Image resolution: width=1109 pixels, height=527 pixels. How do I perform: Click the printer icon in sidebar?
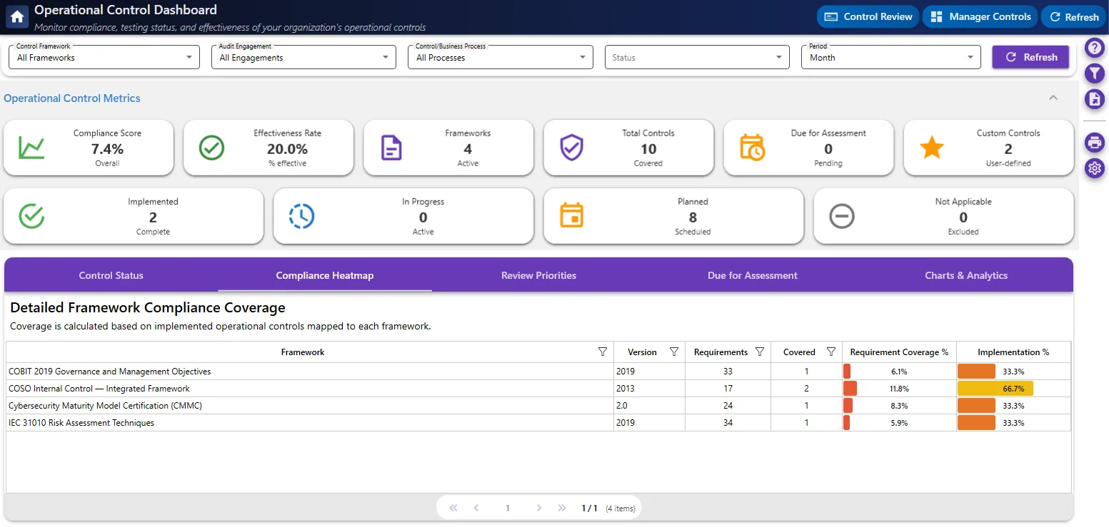(x=1095, y=143)
